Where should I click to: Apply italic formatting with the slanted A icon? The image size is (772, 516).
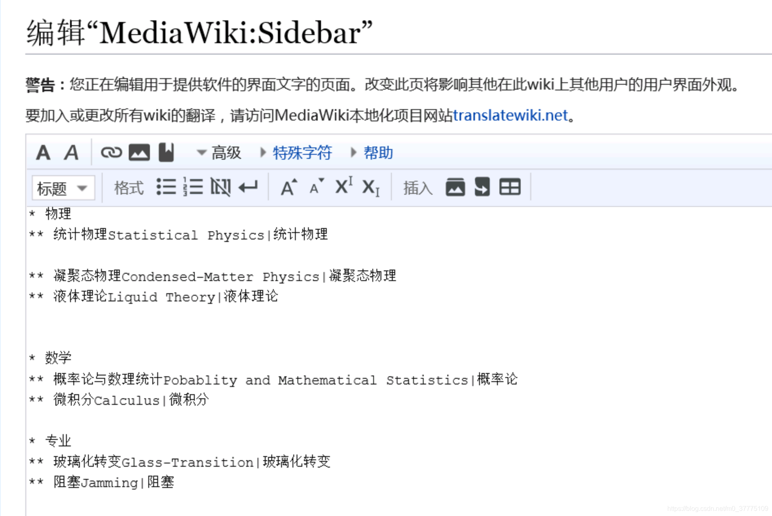click(72, 153)
